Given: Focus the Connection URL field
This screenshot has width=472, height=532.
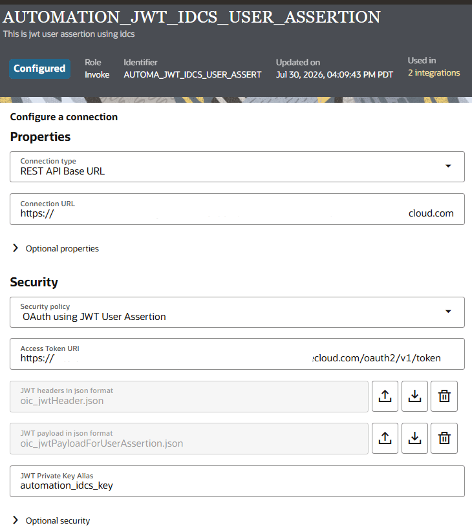Looking at the screenshot, I should click(237, 209).
